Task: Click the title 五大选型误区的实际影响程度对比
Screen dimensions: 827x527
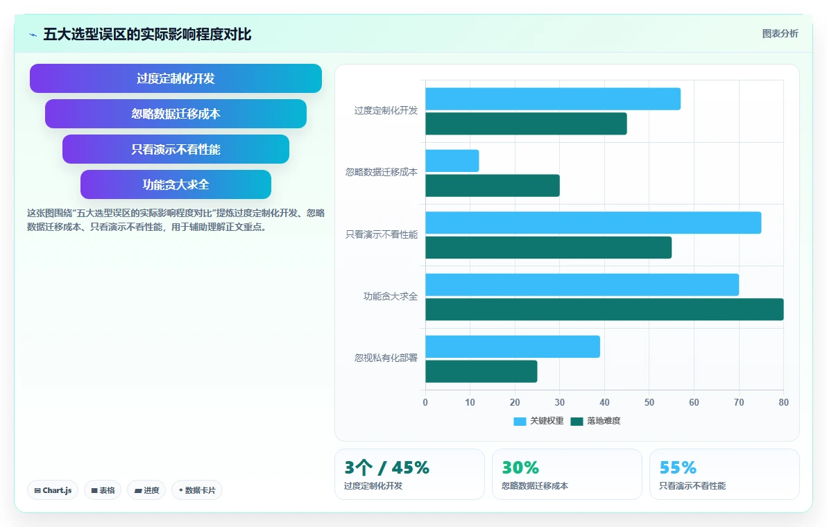Action: 147,34
